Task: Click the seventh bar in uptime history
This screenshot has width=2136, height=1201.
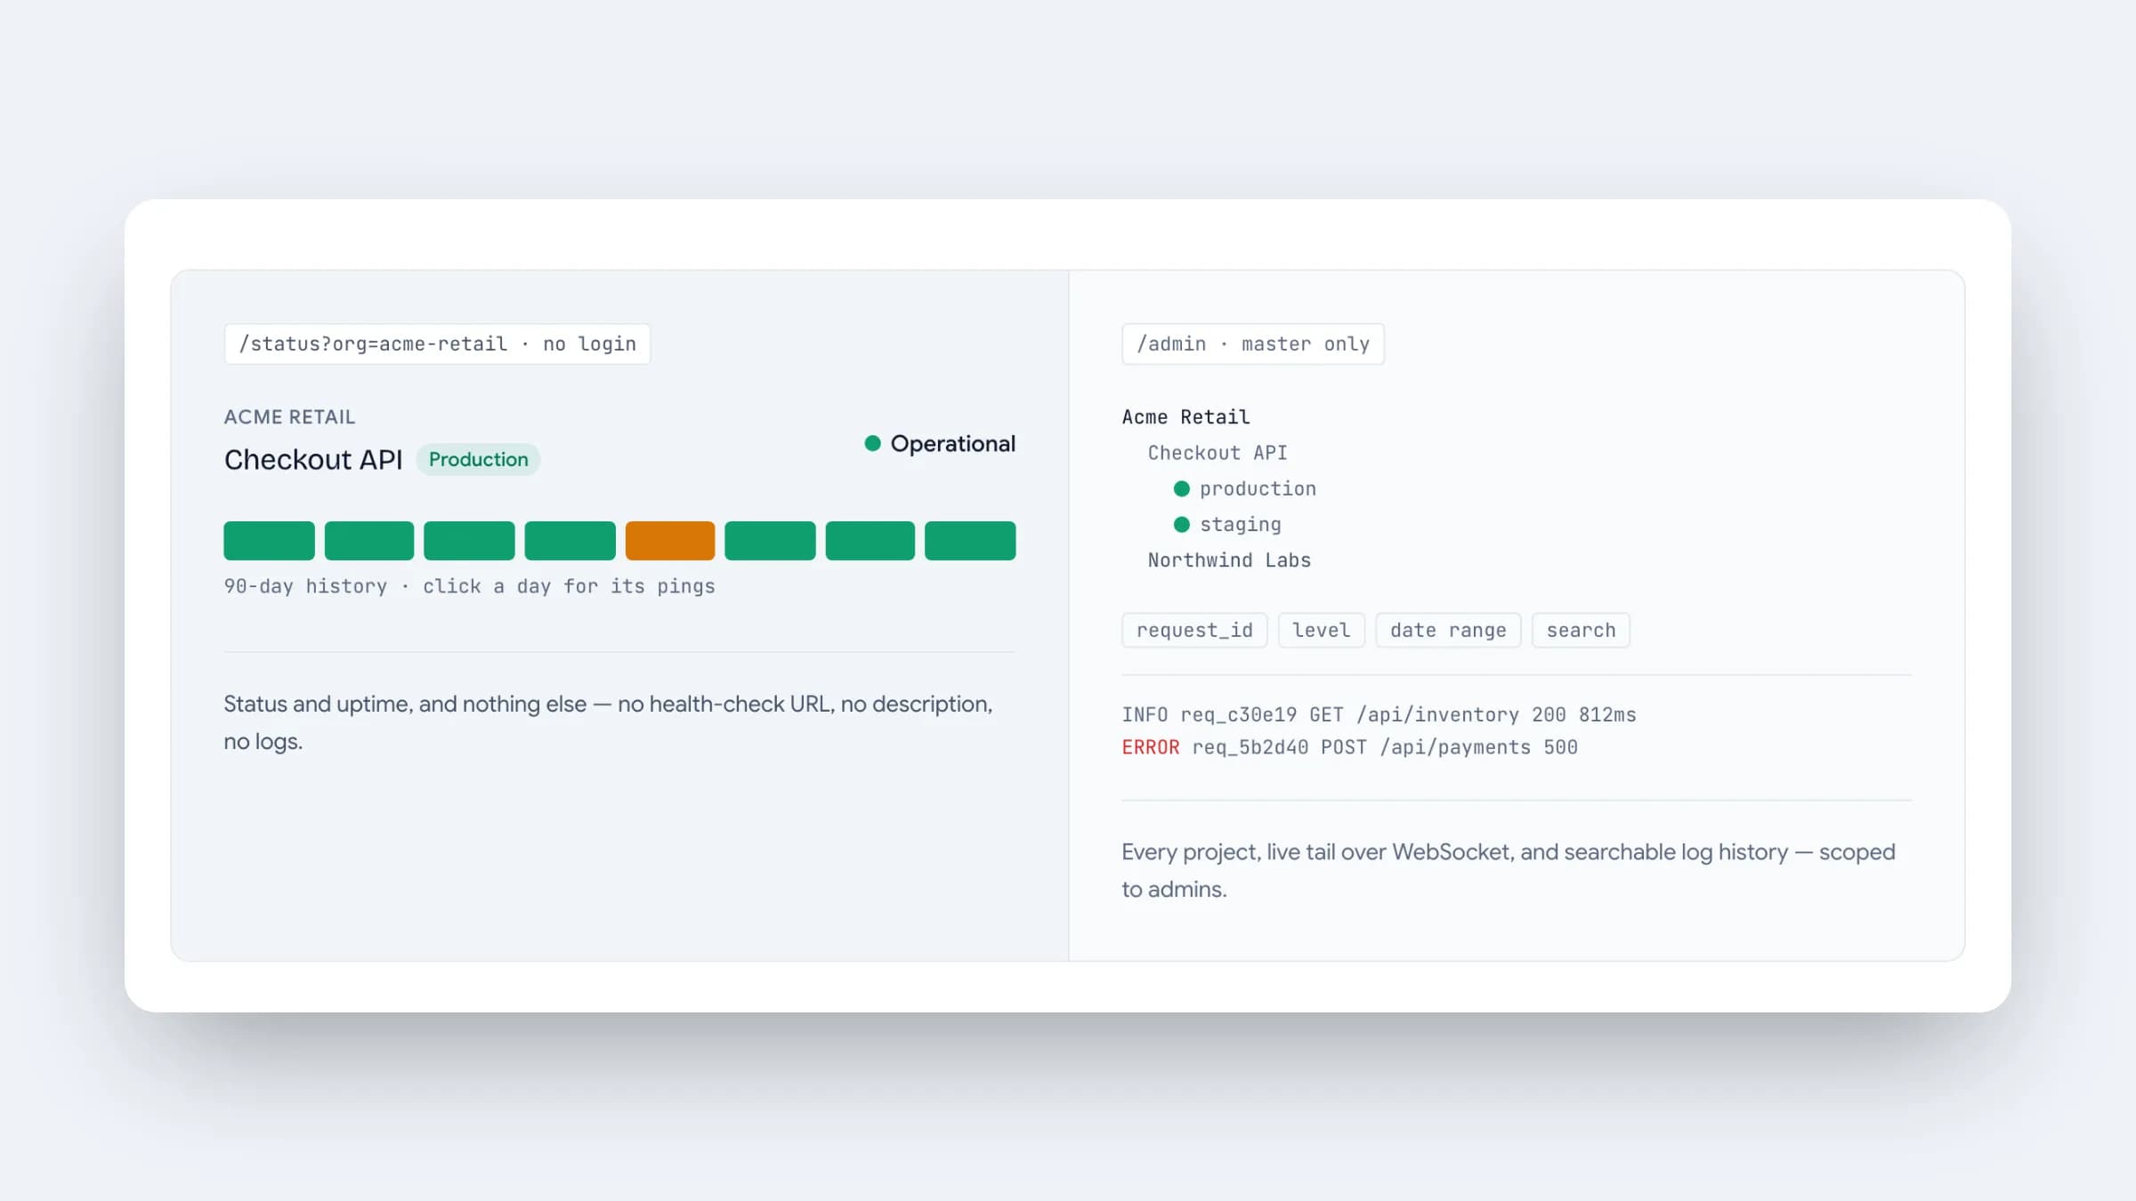Action: coord(870,541)
